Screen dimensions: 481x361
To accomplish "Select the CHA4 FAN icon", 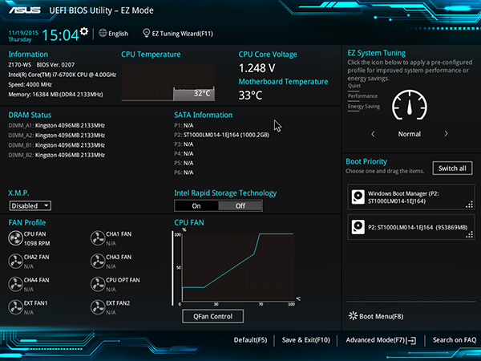I will [15, 284].
